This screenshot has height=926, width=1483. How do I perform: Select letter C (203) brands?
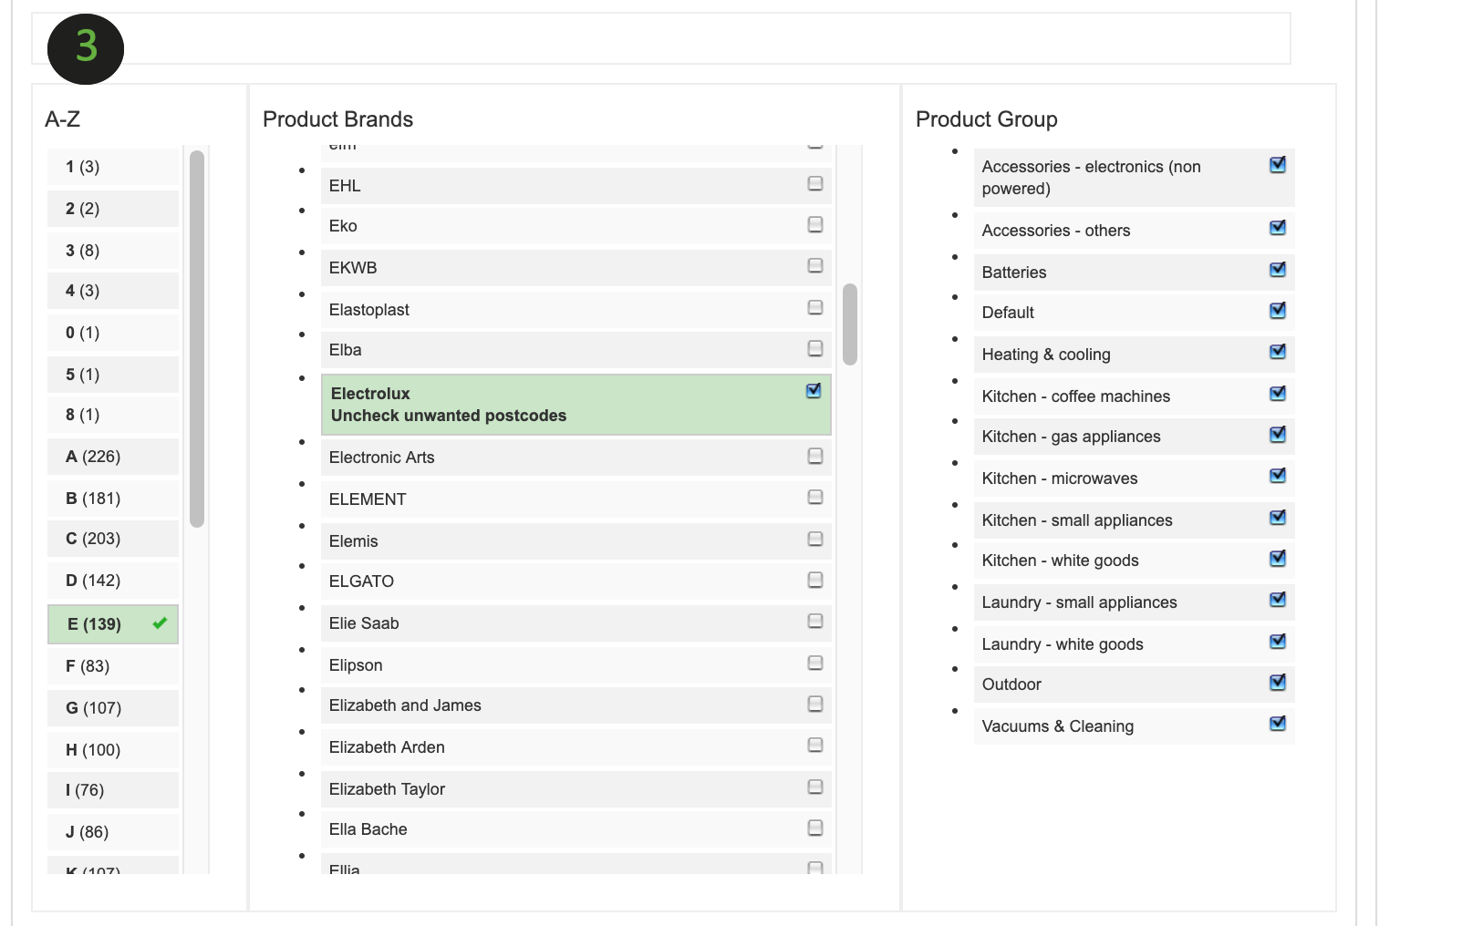click(113, 539)
